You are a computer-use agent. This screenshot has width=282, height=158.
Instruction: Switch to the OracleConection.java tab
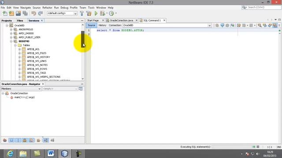[x=122, y=21]
